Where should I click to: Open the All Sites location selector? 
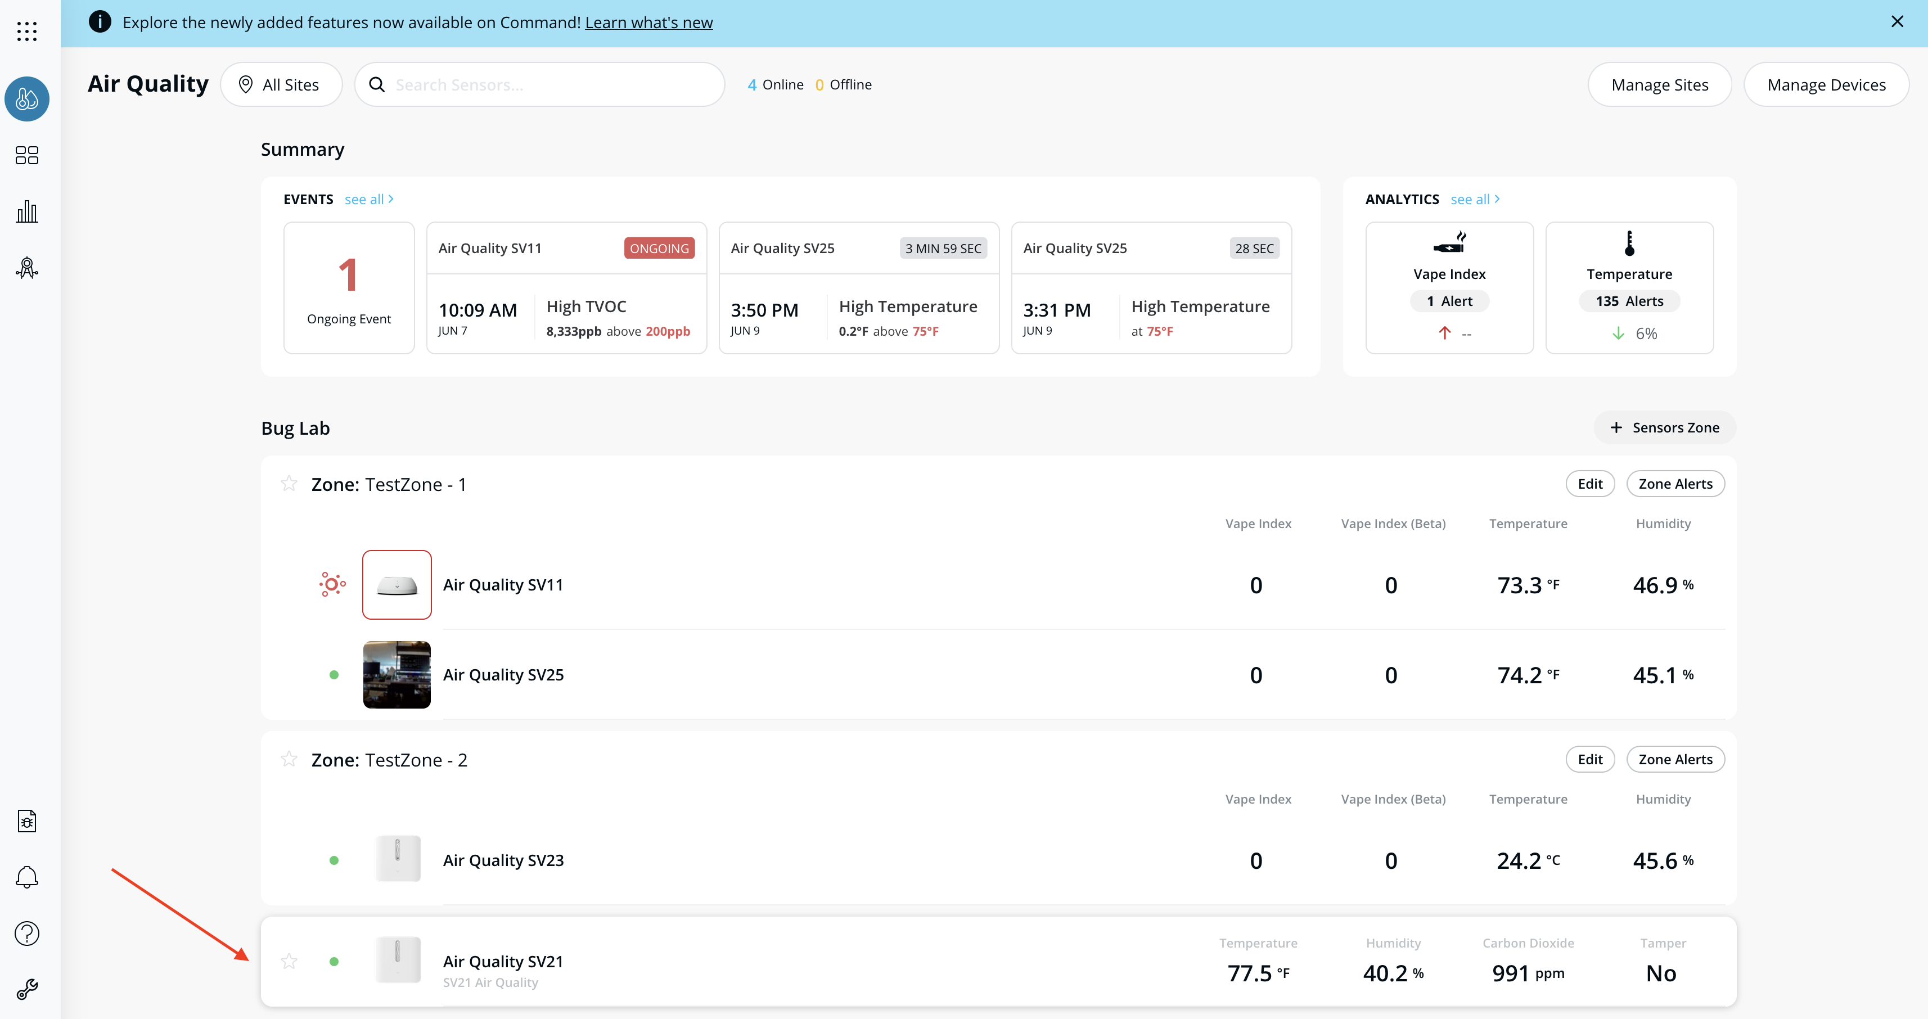coord(281,84)
